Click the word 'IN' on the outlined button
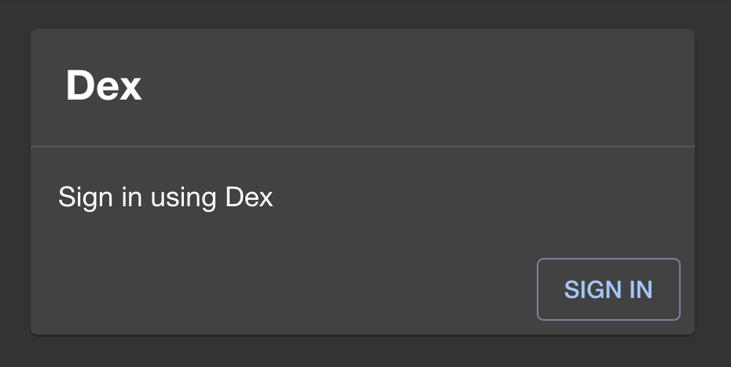This screenshot has width=731, height=367. [640, 289]
